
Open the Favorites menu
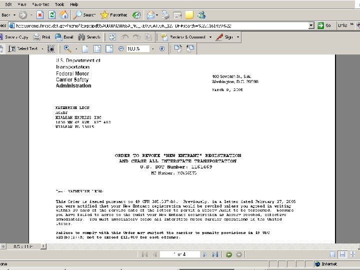tap(40, 4)
